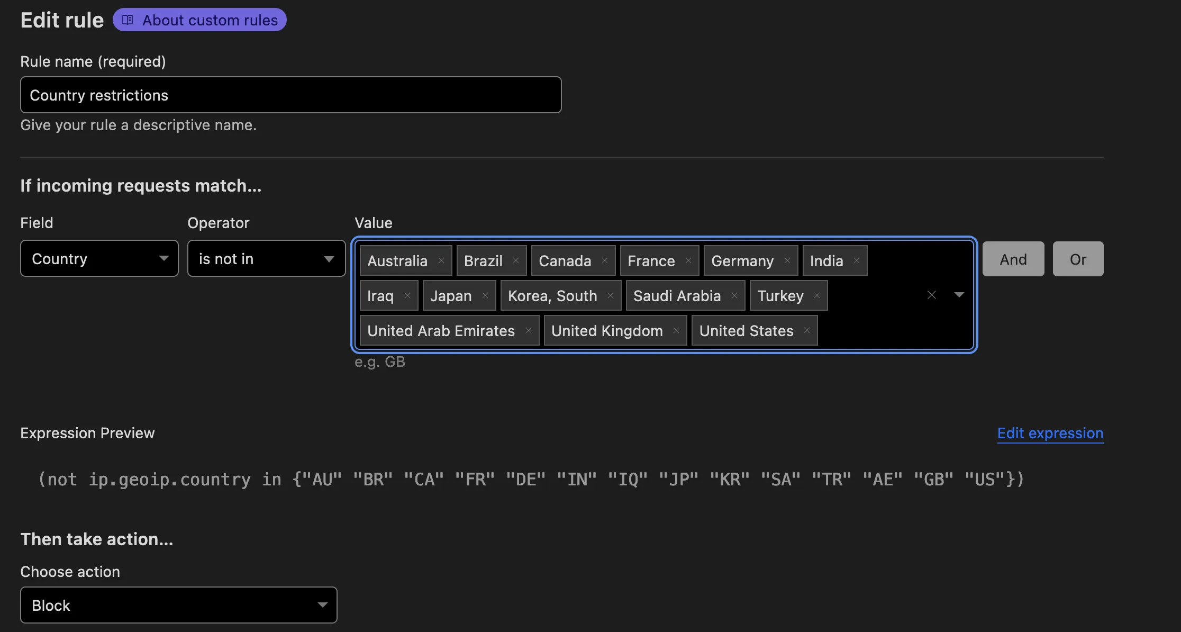Remove the Brazil country tag

(x=516, y=260)
